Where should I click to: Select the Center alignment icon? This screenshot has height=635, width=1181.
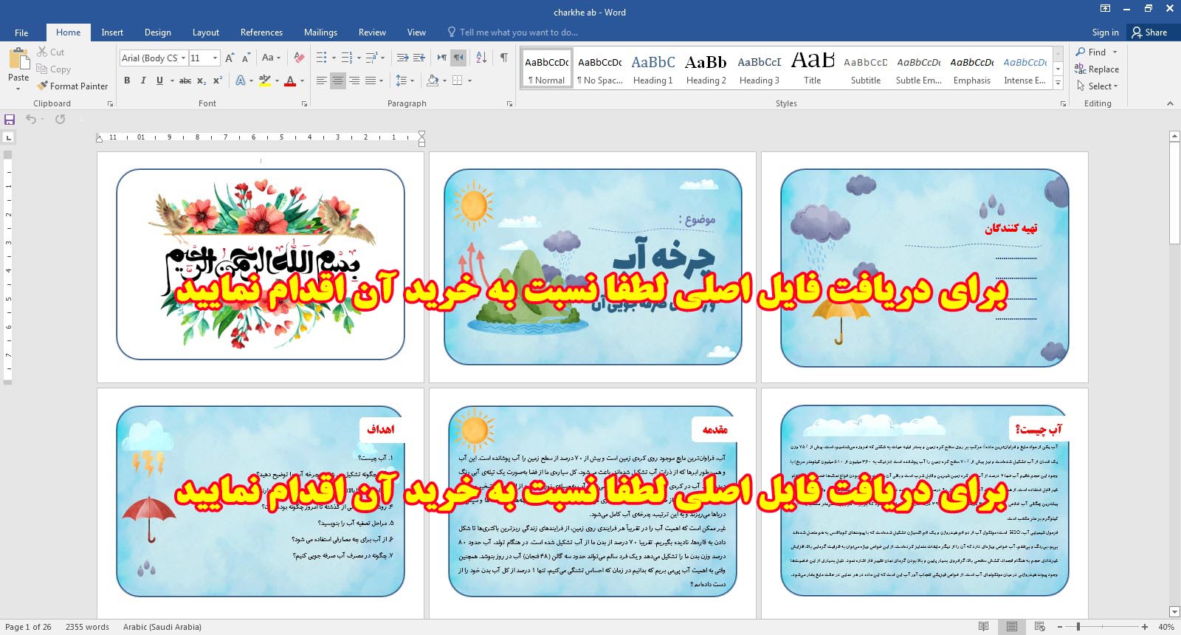[x=338, y=80]
